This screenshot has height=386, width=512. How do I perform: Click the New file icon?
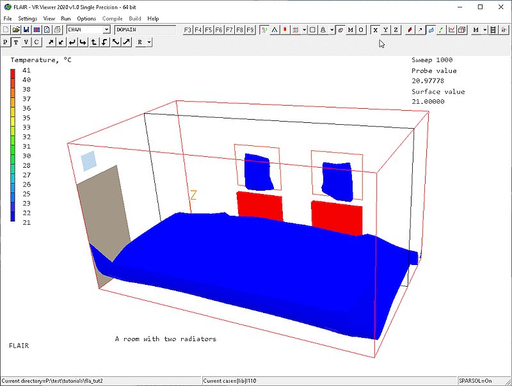(x=6, y=29)
